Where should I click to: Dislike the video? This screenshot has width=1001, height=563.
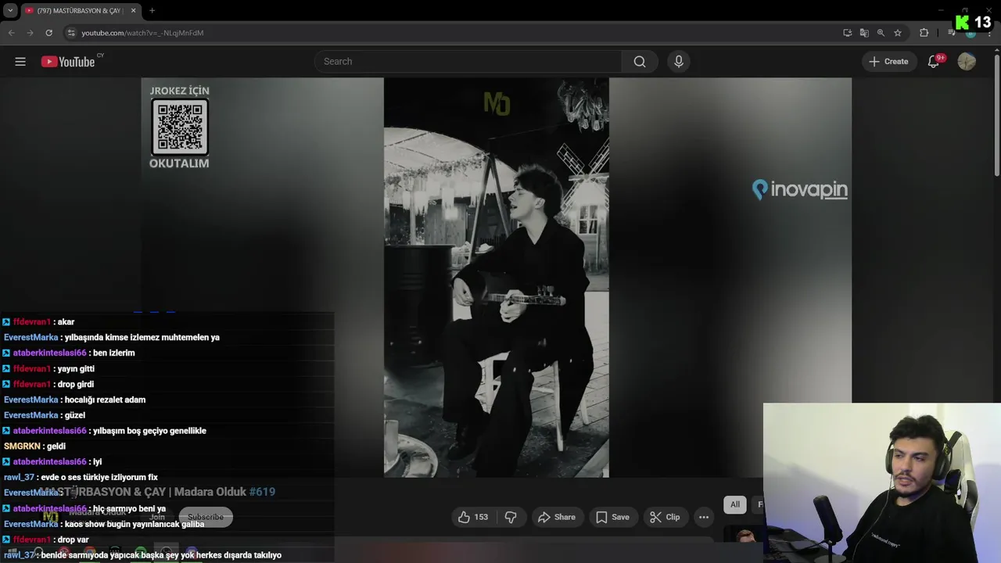tap(511, 517)
